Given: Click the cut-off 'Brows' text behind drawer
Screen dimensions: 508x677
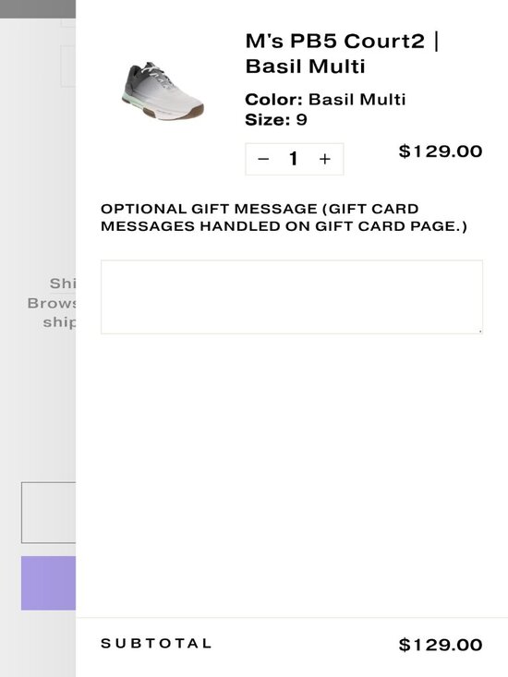Looking at the screenshot, I should coord(52,303).
